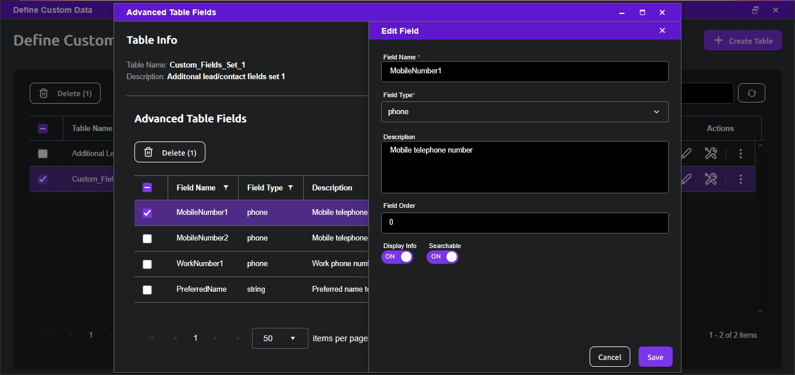Open the three-dot menu in Custom_Fields row
Screen dimensions: 795x375
(x=740, y=179)
